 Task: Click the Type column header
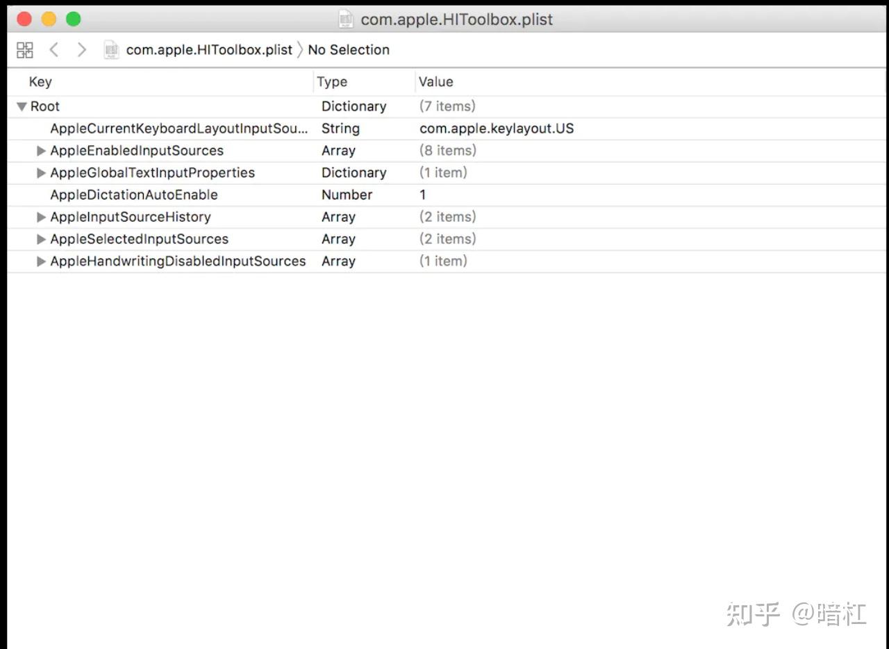332,82
